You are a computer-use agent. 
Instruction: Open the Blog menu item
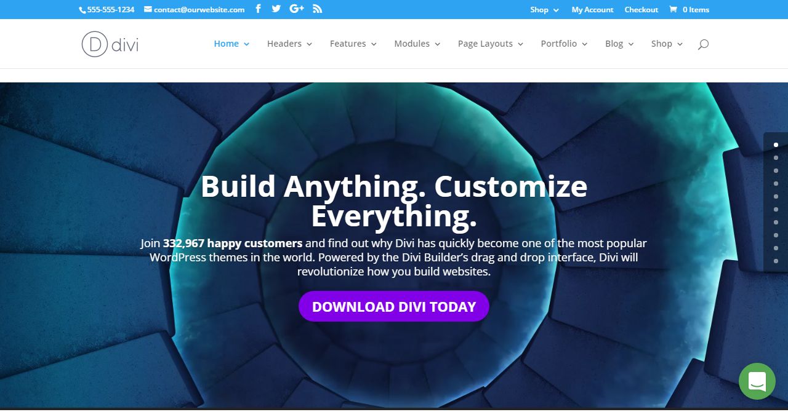619,44
